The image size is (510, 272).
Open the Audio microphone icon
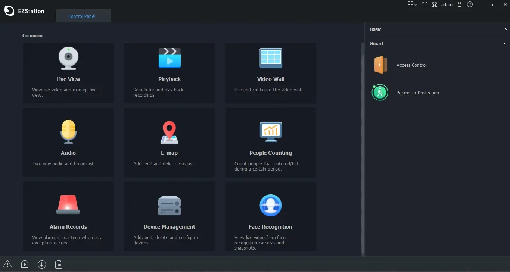point(68,132)
